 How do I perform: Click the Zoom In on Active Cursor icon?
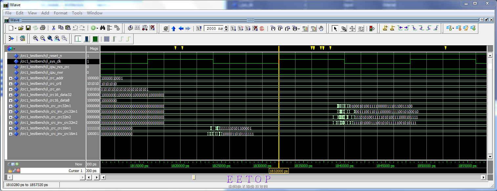tap(57, 38)
